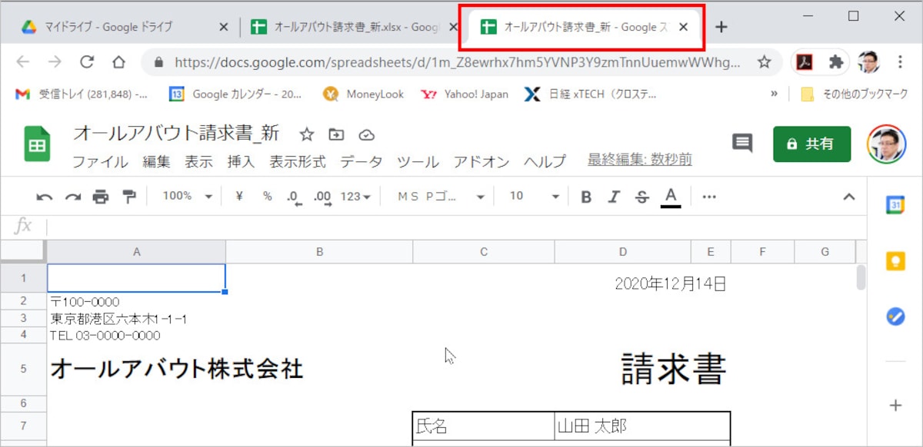Decrease decimal places button
Screen dimensions: 923x447
294,197
